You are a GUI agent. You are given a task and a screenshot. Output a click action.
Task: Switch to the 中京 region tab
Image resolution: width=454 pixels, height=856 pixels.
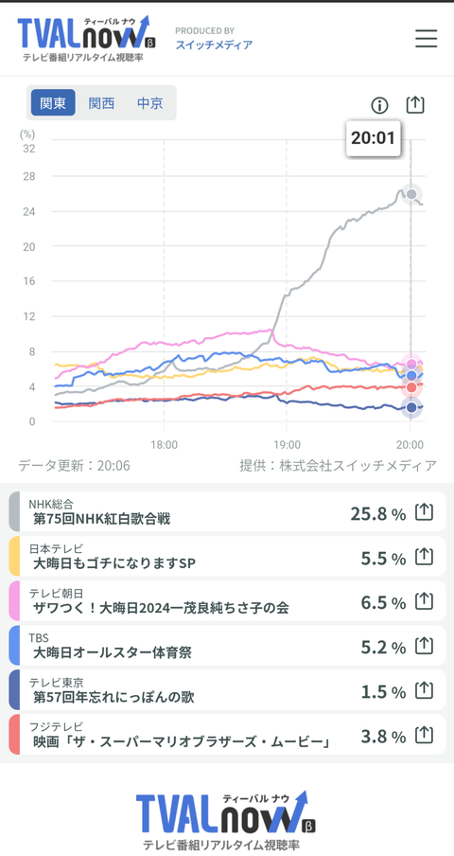pos(149,103)
